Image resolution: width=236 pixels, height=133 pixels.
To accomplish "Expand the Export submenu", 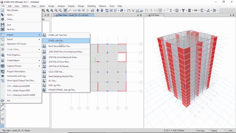I will tap(21, 40).
